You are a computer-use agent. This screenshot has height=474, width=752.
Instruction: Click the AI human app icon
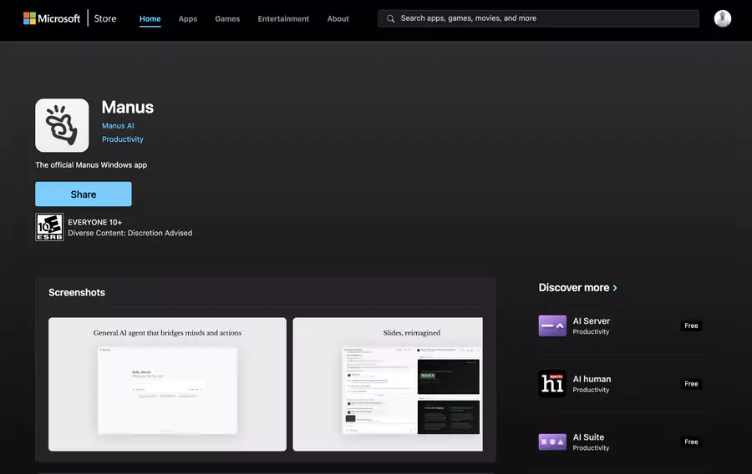click(x=552, y=384)
